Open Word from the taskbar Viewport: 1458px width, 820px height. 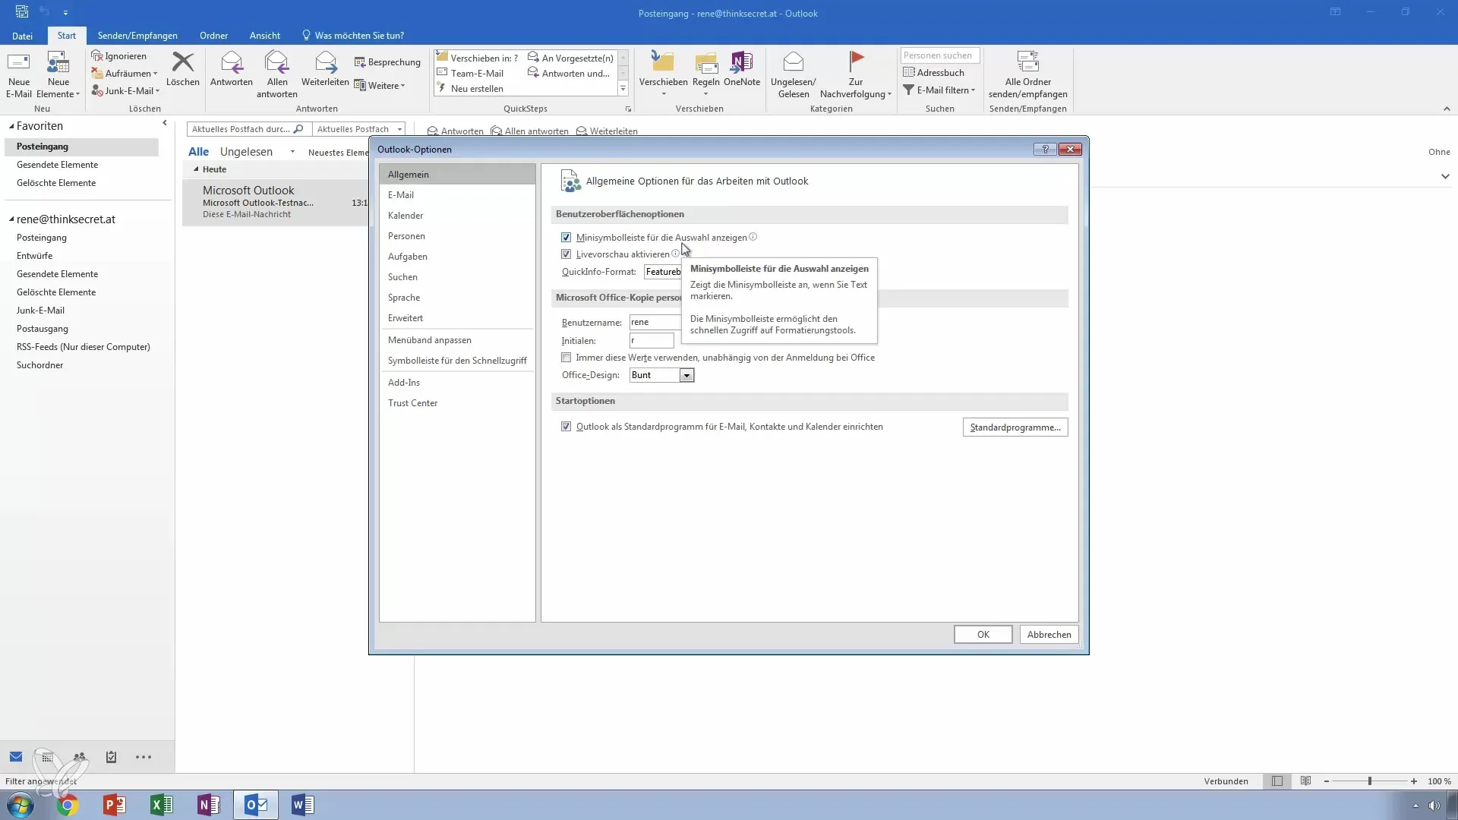pos(302,805)
